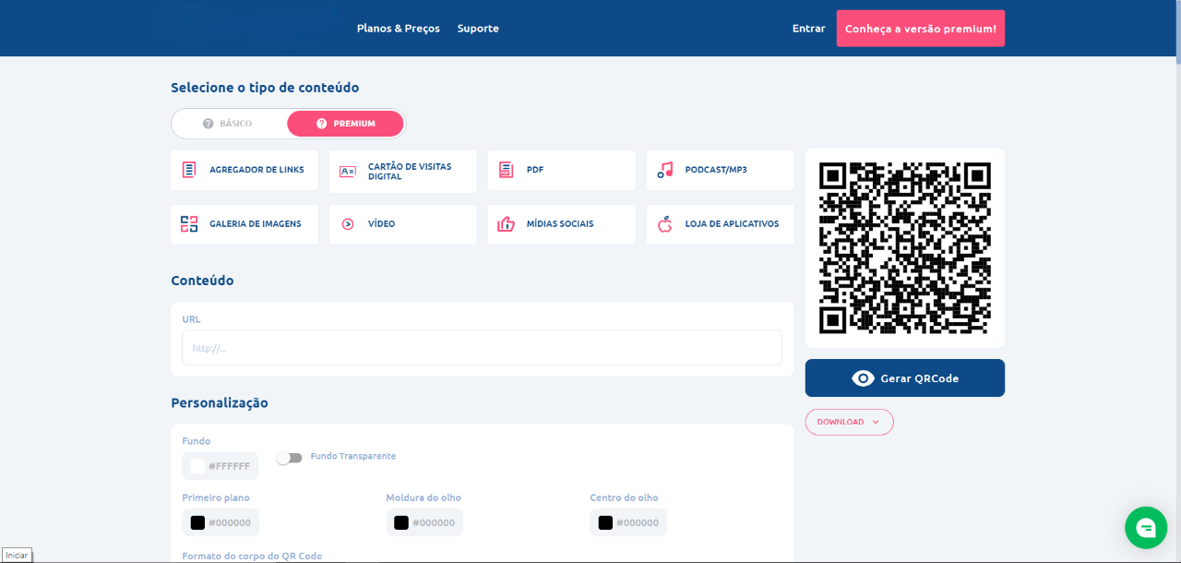Click the Agregador de Links list icon
This screenshot has width=1181, height=563.
click(x=189, y=170)
